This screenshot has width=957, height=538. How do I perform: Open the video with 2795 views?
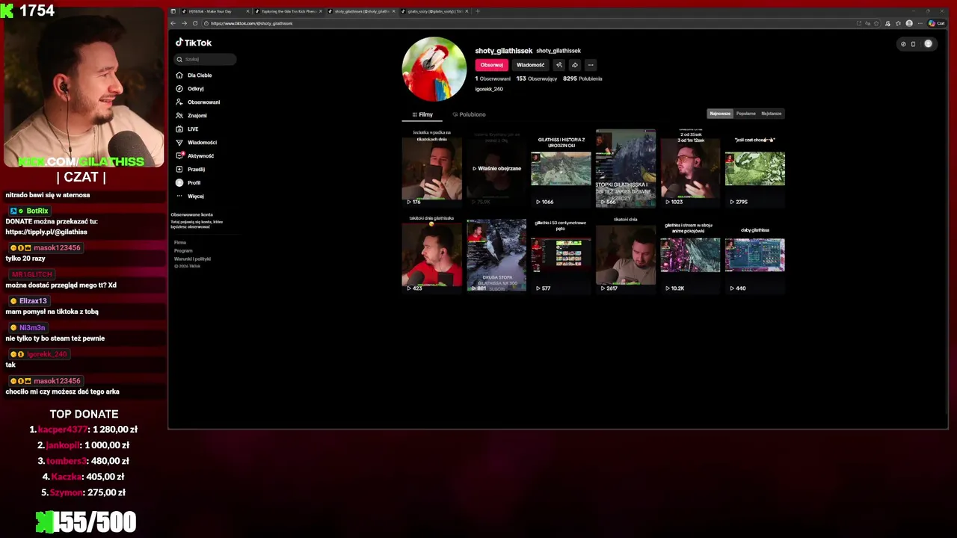755,168
